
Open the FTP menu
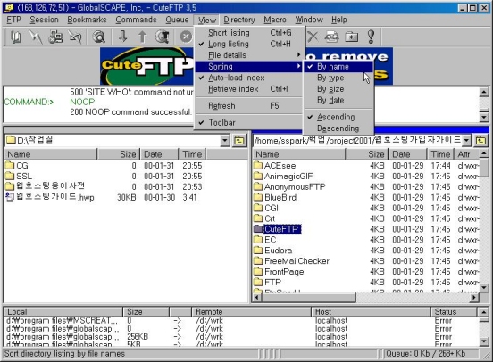click(x=13, y=20)
